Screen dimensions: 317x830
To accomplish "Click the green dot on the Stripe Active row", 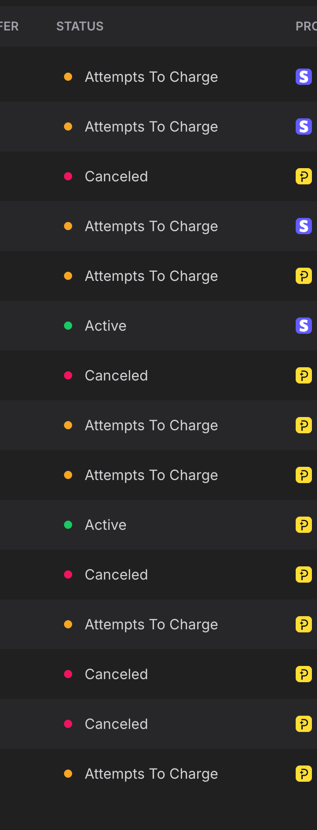I will (68, 326).
